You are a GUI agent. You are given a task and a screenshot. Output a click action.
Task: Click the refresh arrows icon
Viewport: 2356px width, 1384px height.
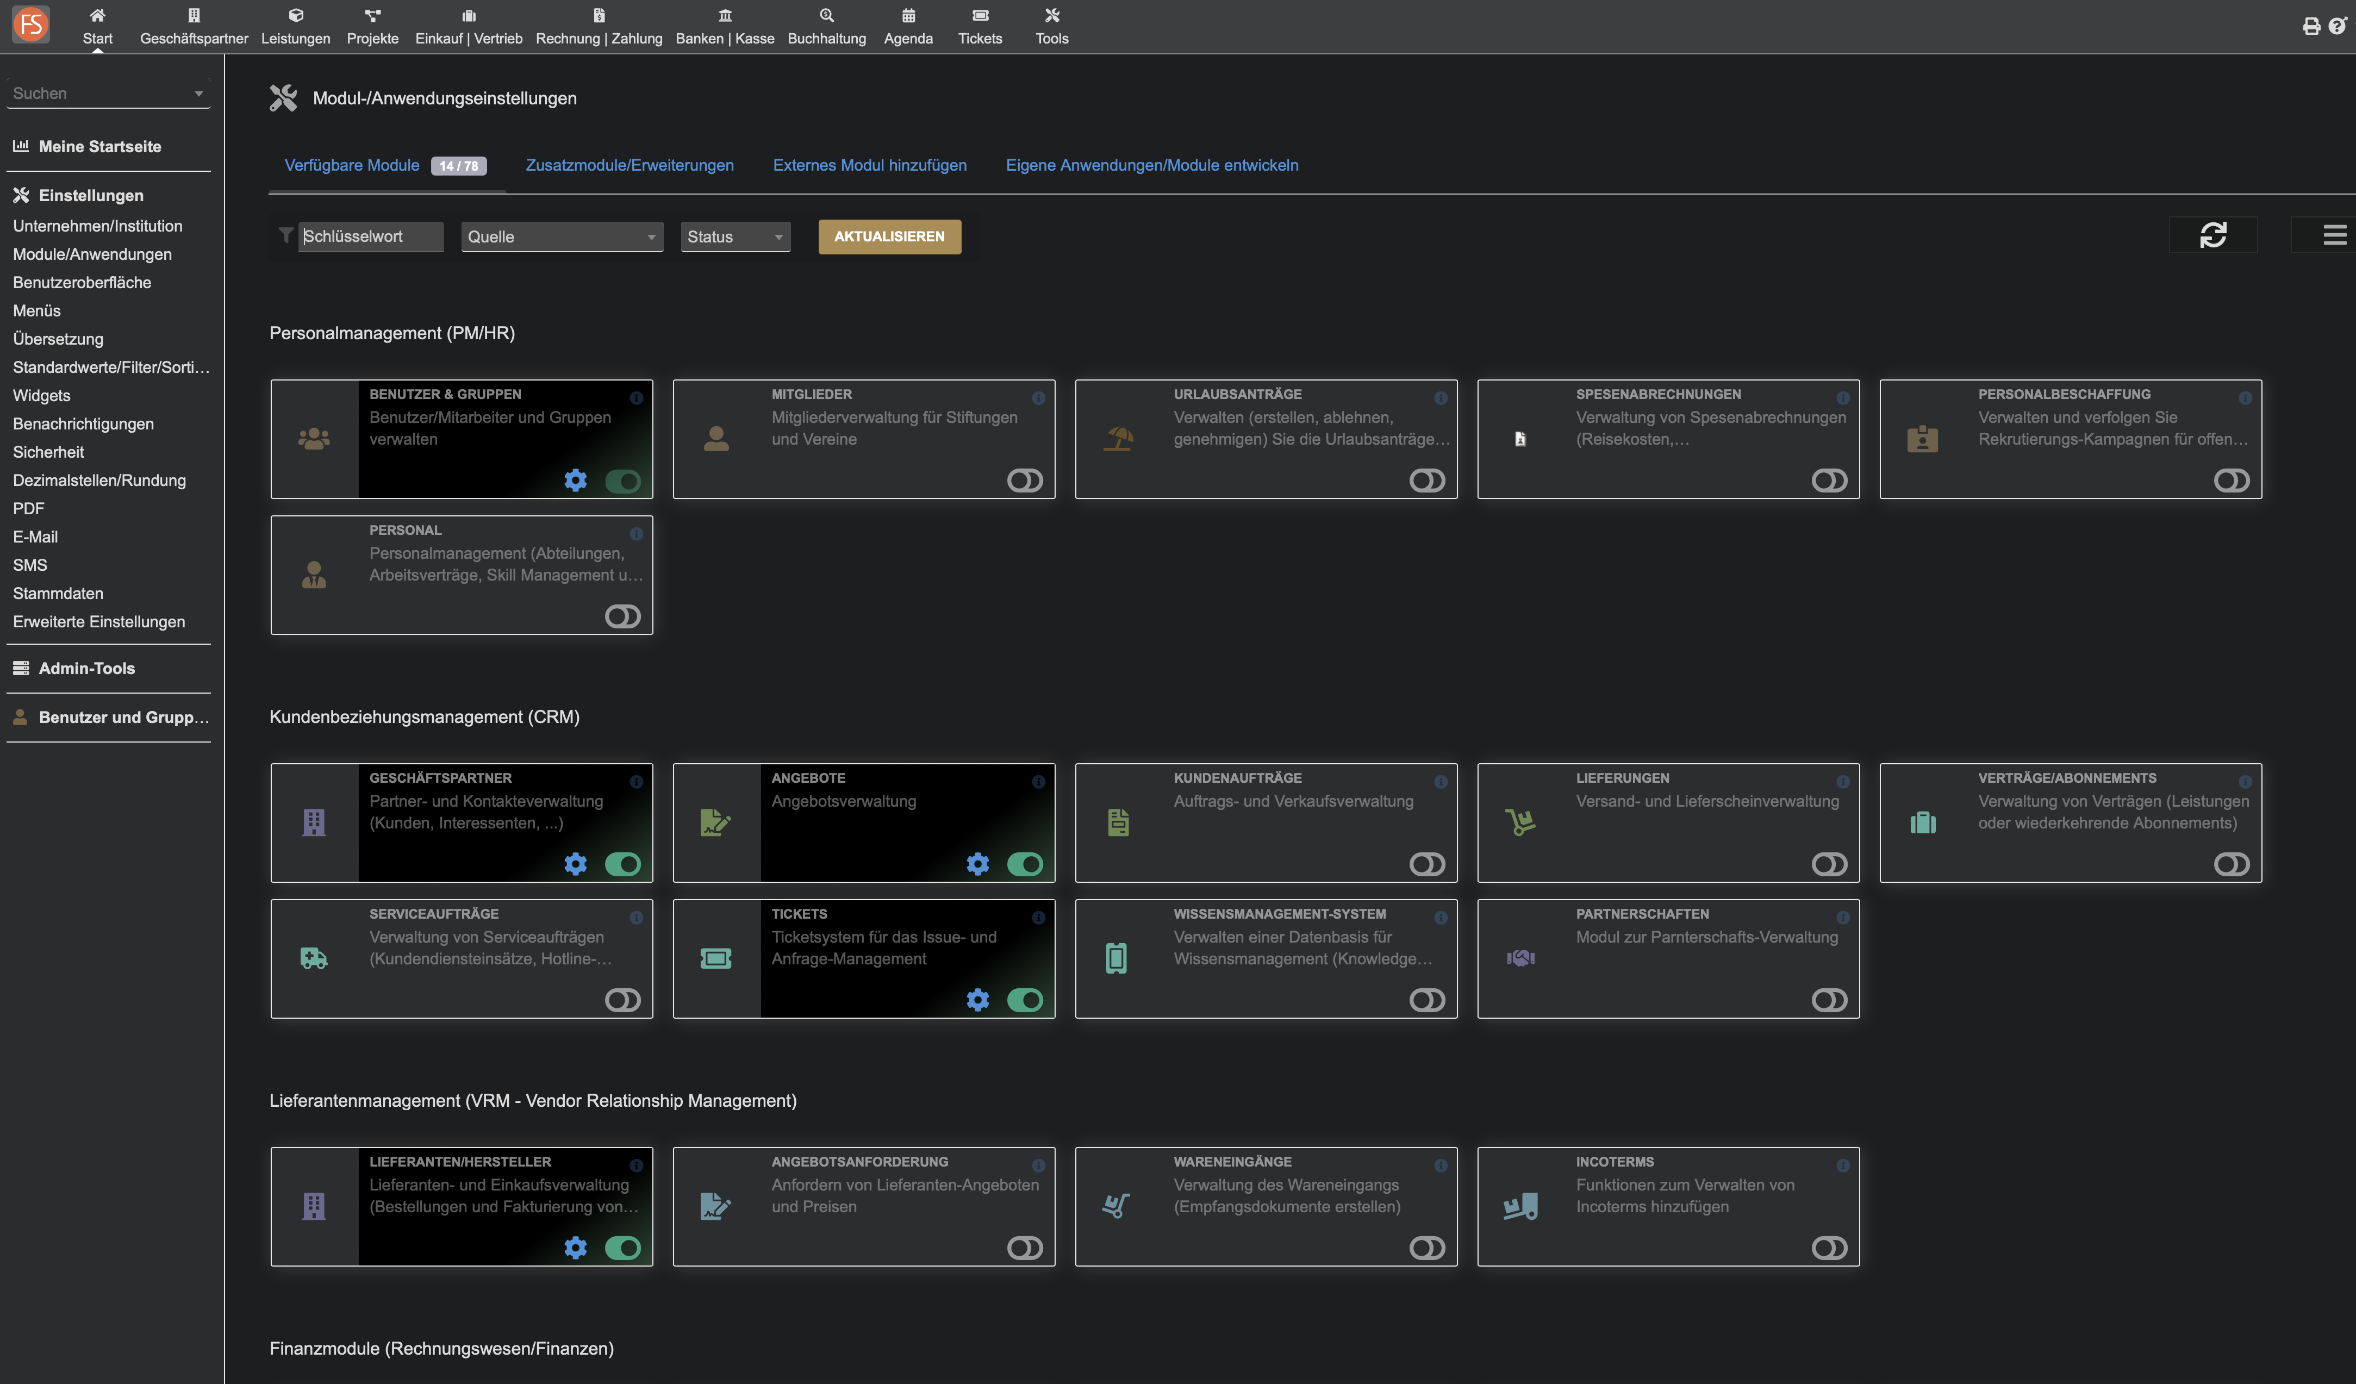pos(2212,235)
